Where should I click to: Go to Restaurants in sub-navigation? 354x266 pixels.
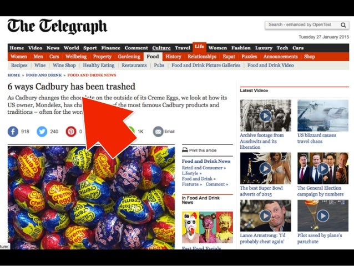coord(134,66)
